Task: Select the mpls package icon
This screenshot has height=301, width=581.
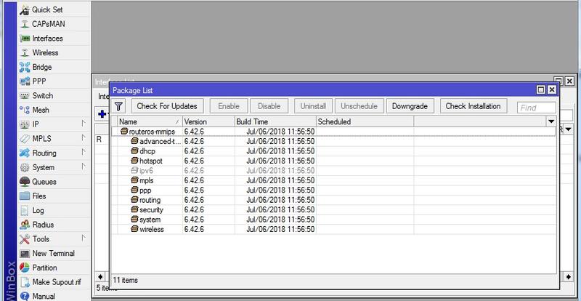Action: [x=134, y=180]
